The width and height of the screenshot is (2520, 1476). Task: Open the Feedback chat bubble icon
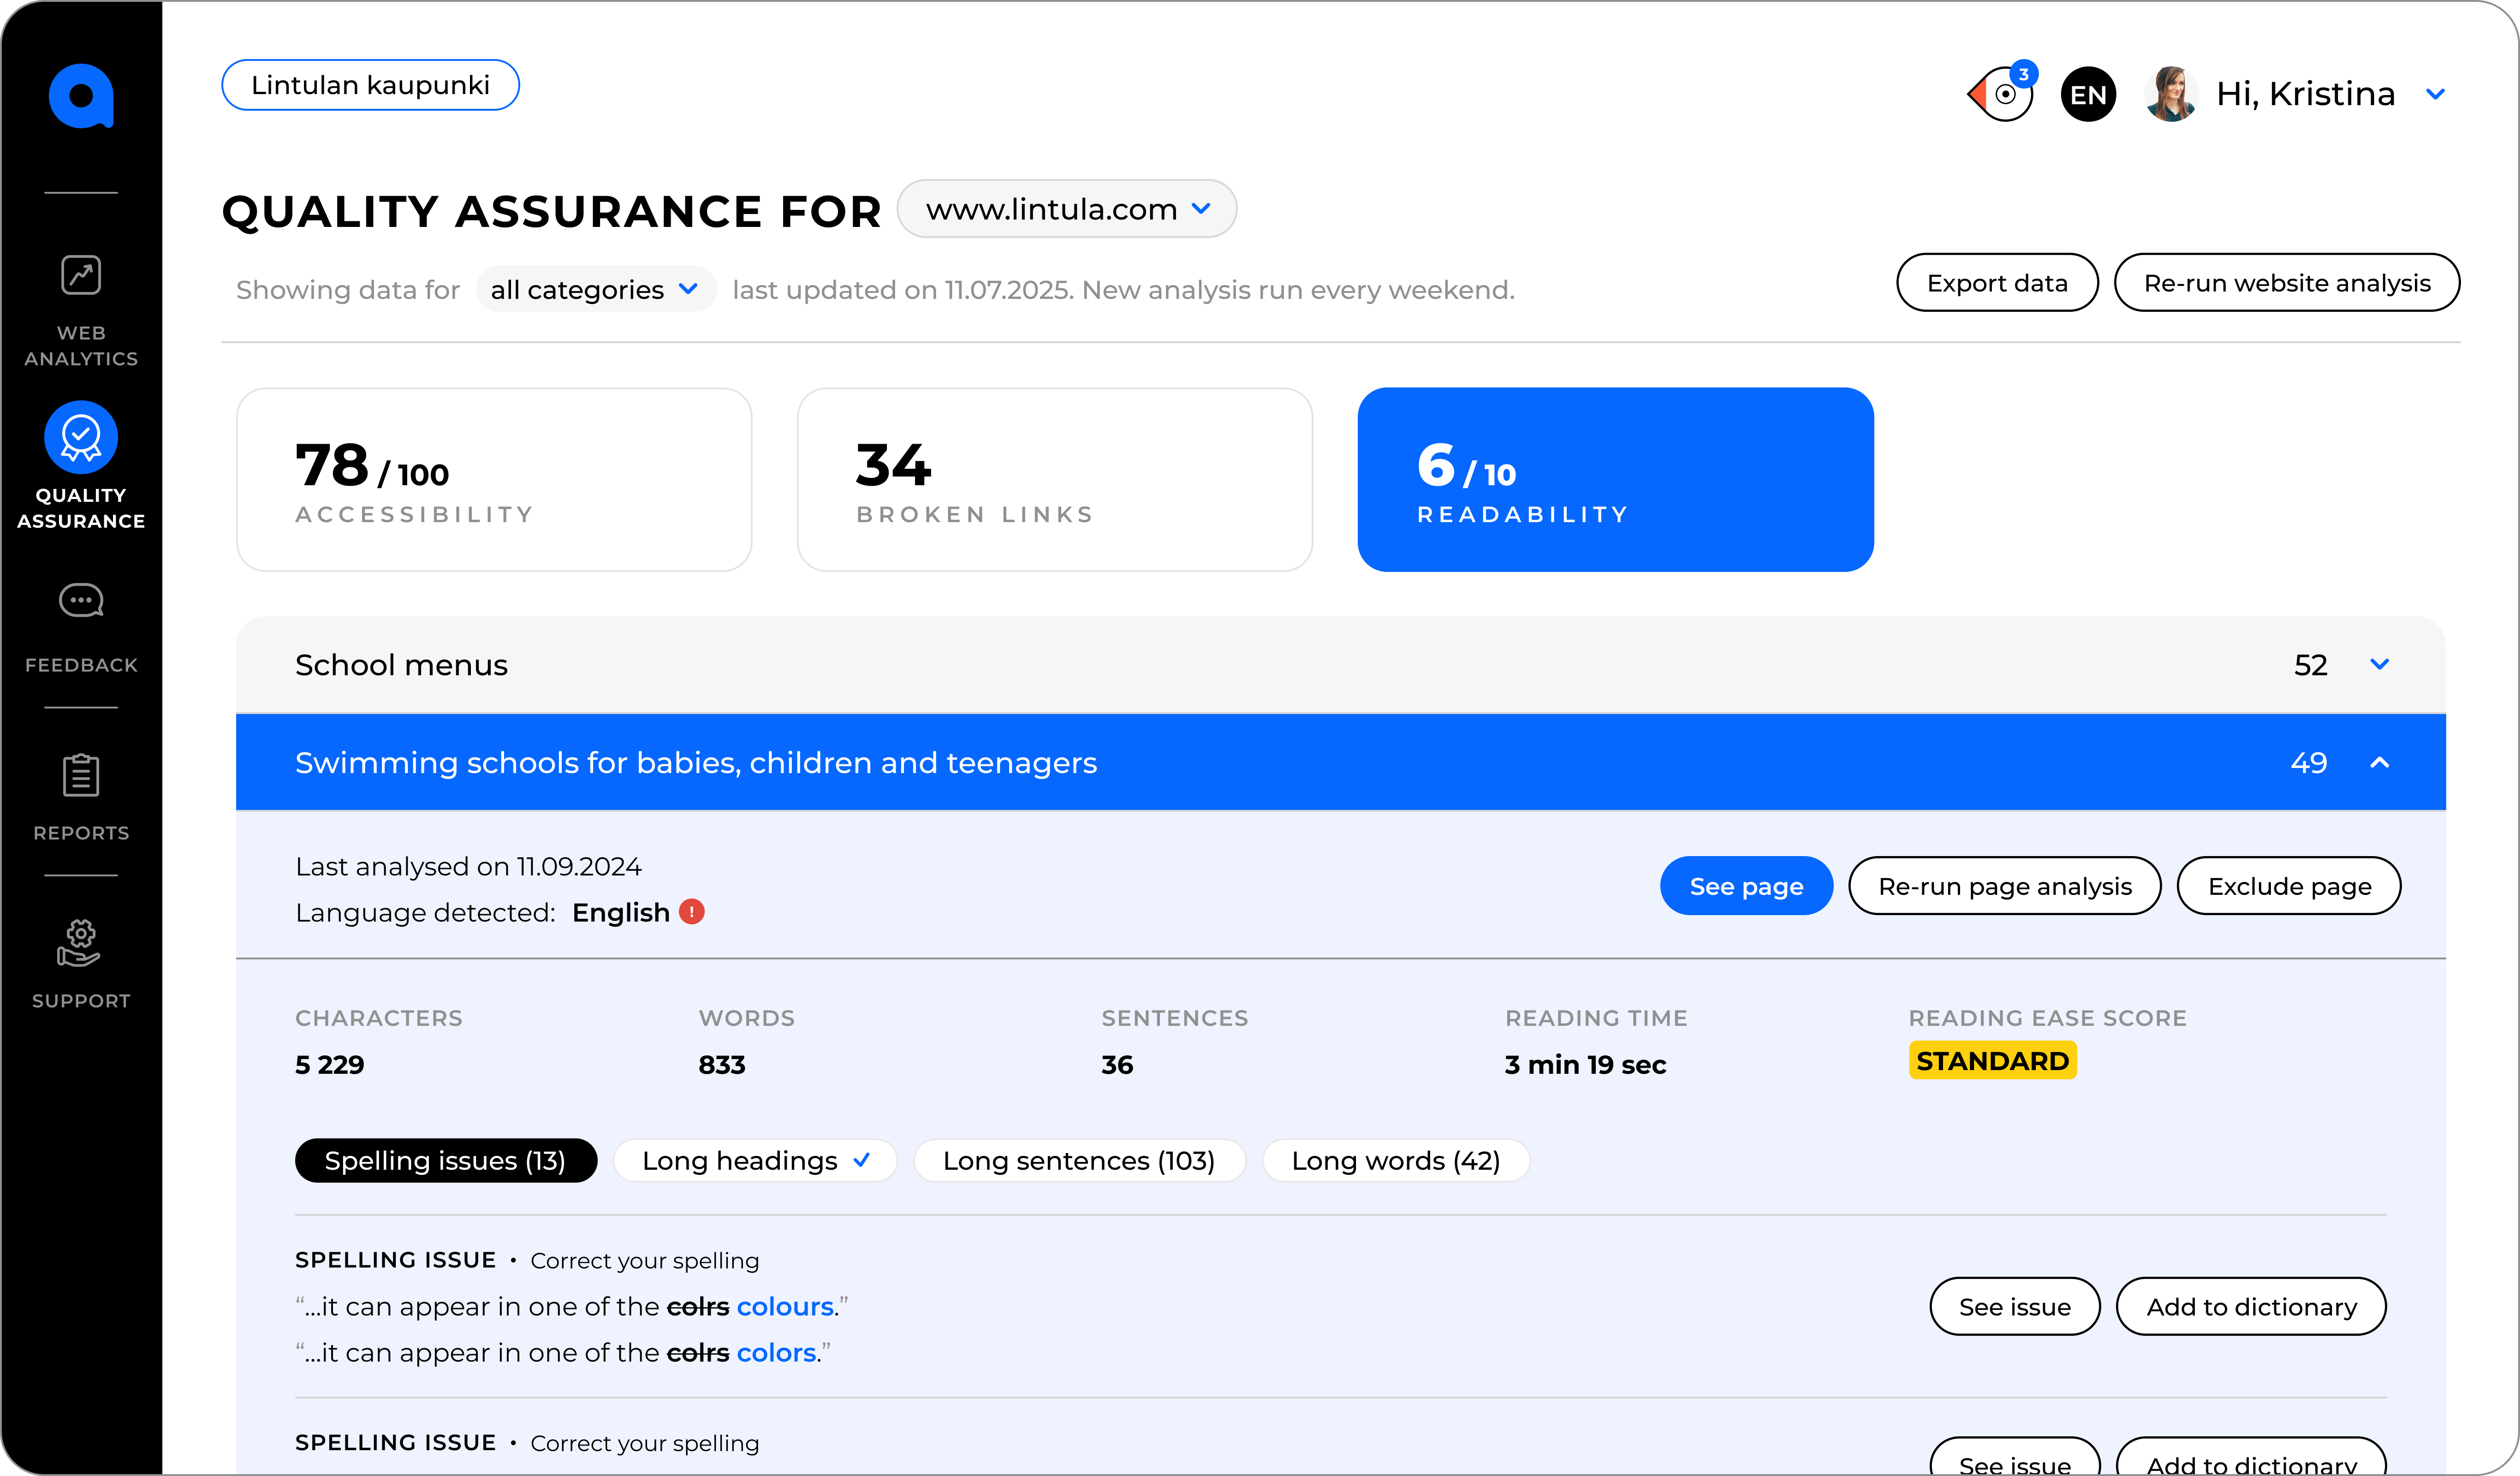81,601
